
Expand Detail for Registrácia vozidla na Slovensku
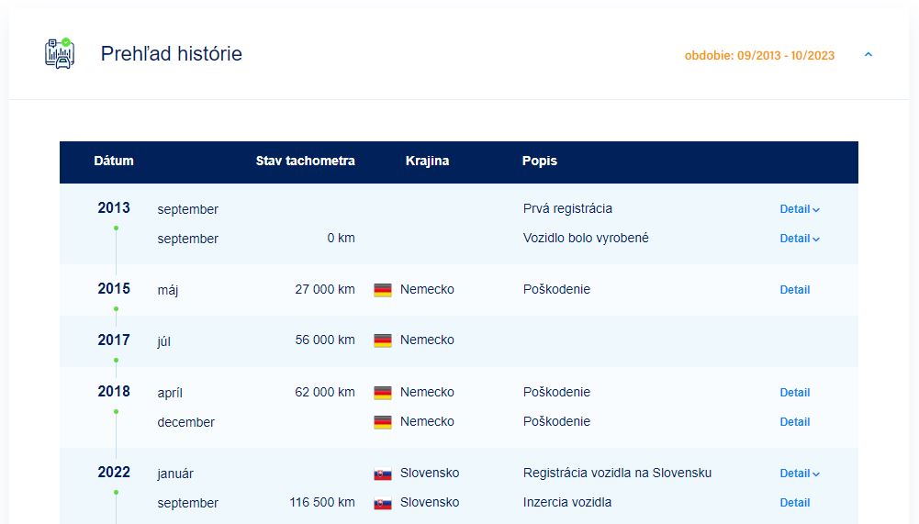pyautogui.click(x=800, y=474)
